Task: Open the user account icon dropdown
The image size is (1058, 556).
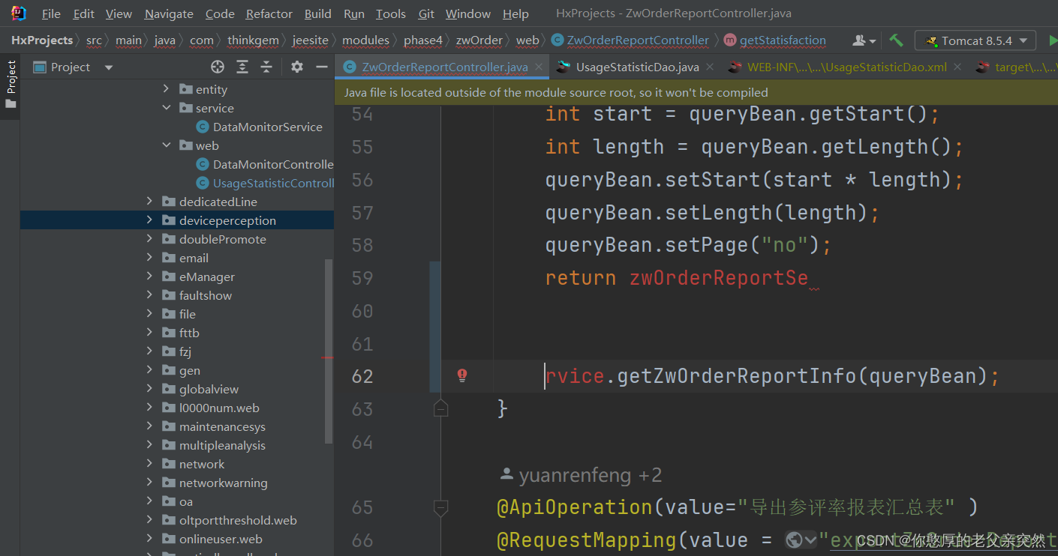Action: (x=864, y=40)
